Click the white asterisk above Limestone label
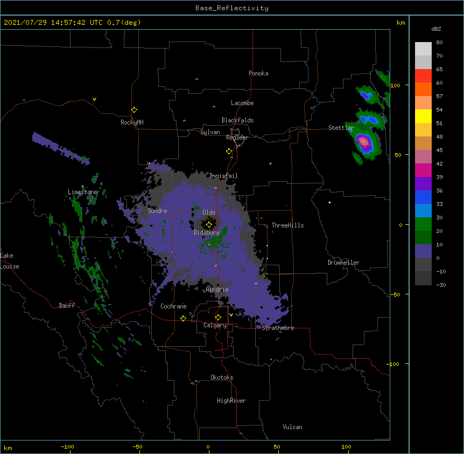The height and width of the screenshot is (454, 464). [x=82, y=187]
